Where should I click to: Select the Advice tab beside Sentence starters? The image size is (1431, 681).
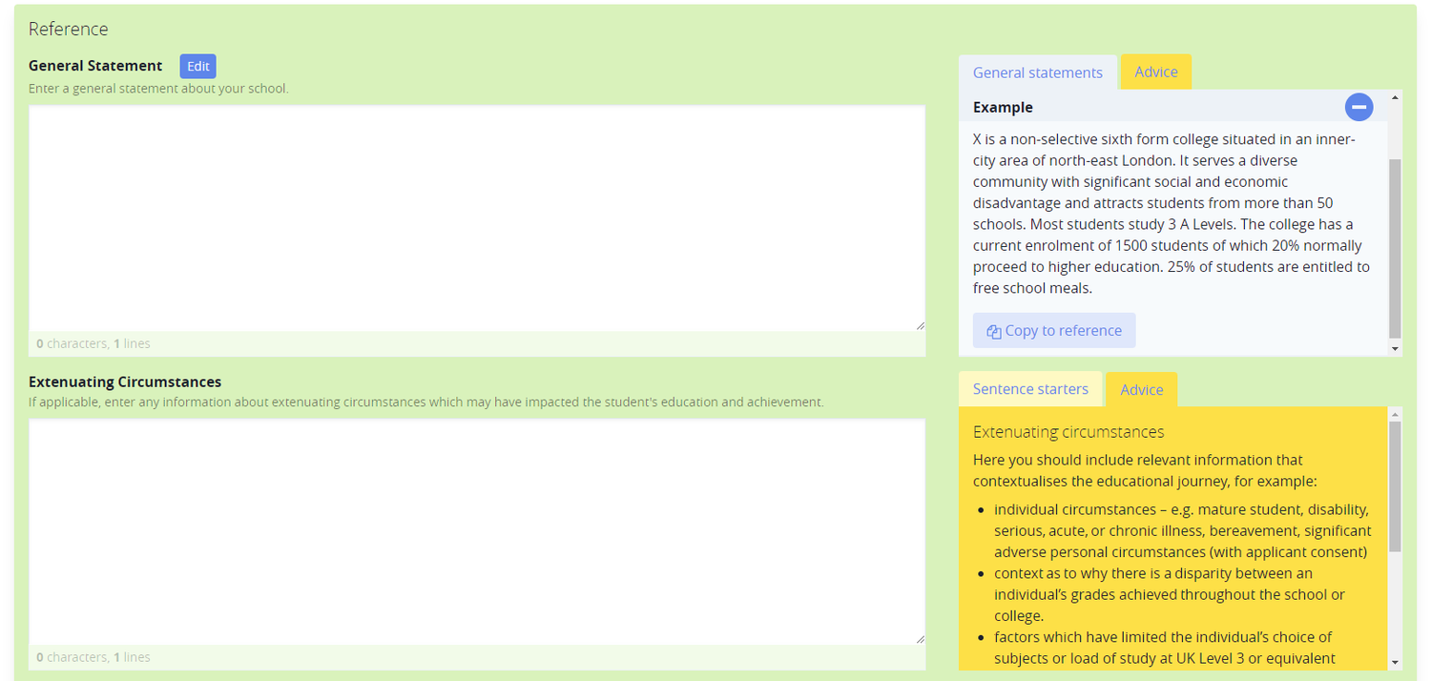[x=1142, y=389]
